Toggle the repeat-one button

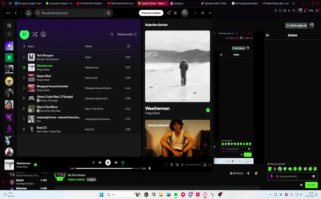coord(123,163)
